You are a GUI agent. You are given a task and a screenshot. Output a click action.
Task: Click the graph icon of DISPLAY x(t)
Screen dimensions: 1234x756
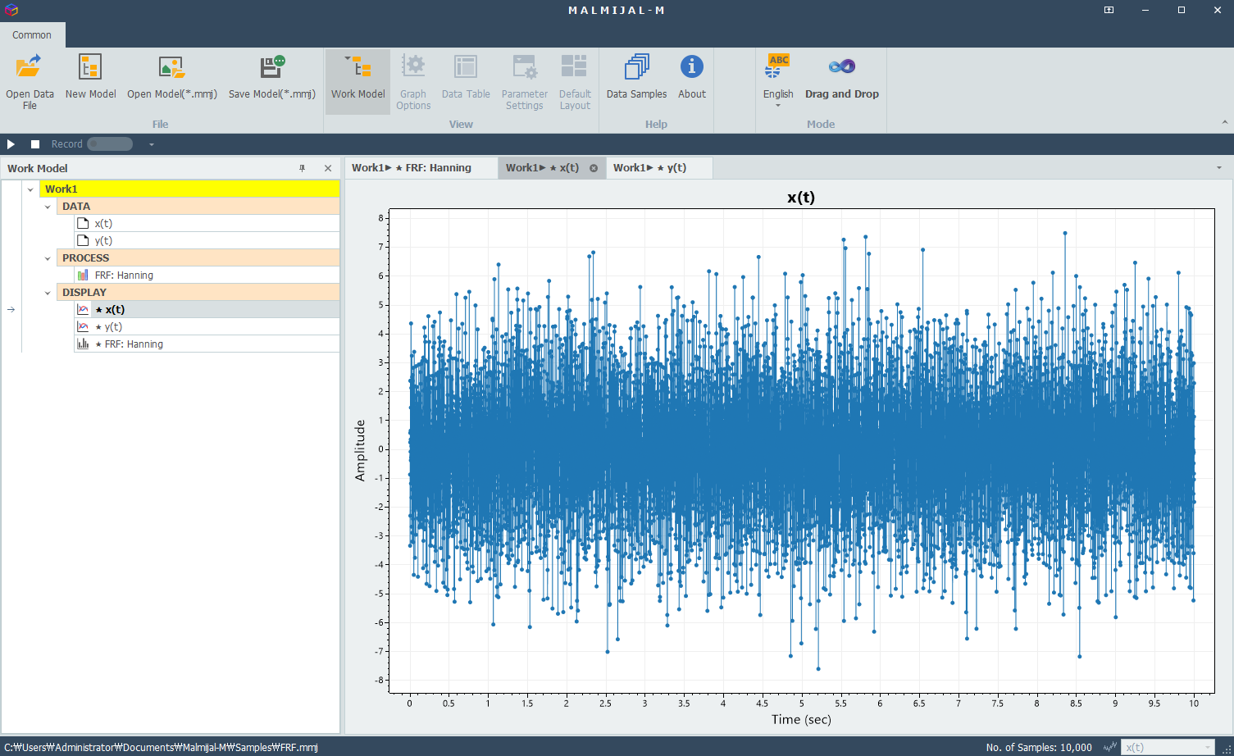83,309
